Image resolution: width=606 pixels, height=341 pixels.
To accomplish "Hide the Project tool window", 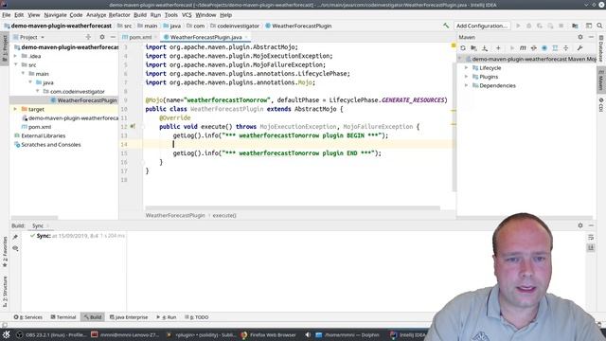I will tap(113, 37).
